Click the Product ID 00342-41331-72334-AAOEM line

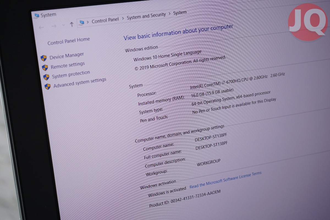[185, 199]
